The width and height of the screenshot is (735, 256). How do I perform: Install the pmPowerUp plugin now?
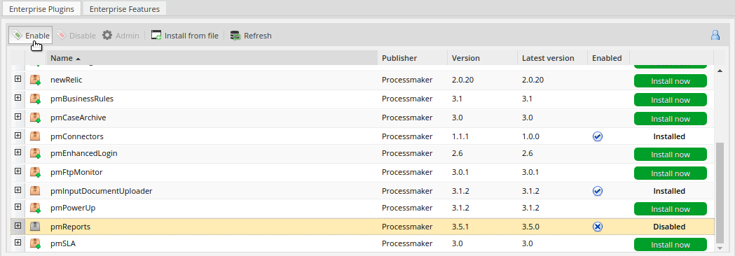pos(671,209)
